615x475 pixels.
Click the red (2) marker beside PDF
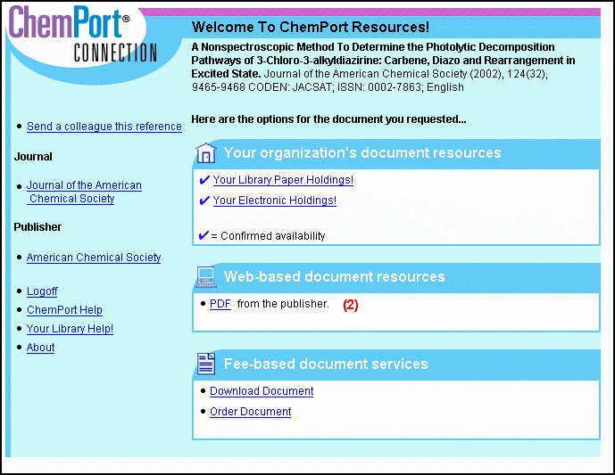(351, 305)
